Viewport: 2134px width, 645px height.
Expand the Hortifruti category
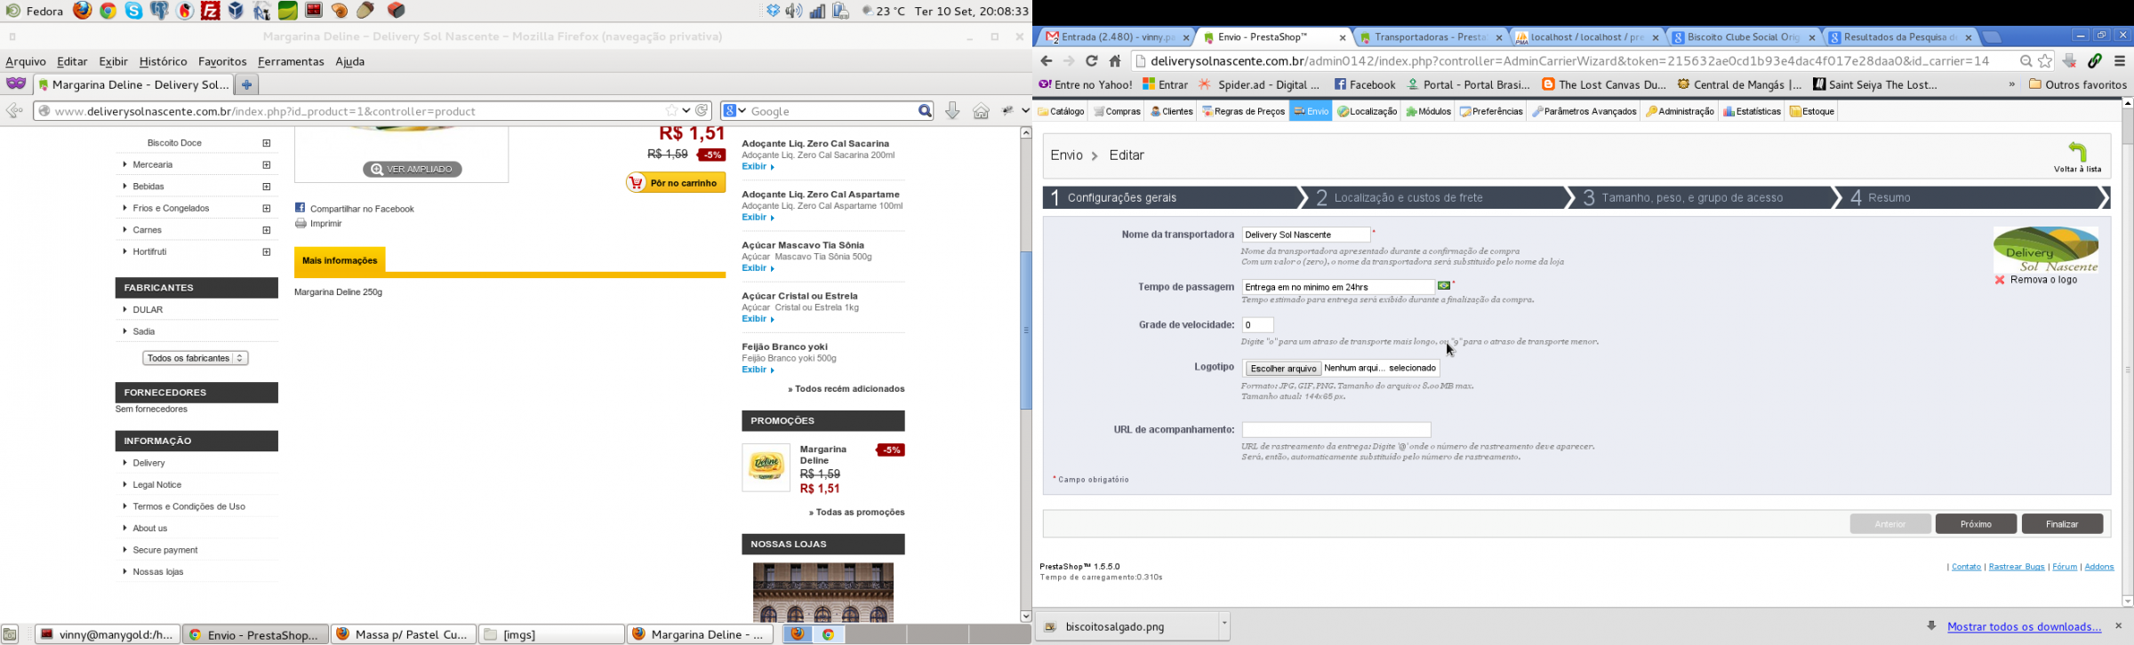pos(267,251)
